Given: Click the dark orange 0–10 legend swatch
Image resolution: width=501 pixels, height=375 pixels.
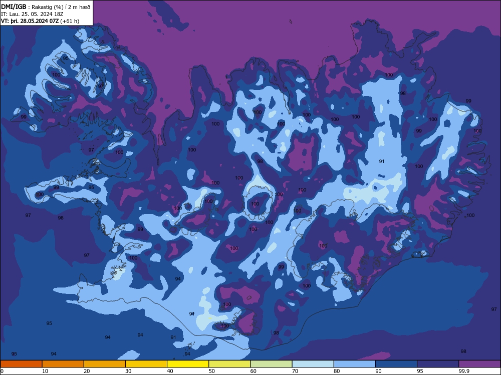Looking at the screenshot, I should 21,364.
